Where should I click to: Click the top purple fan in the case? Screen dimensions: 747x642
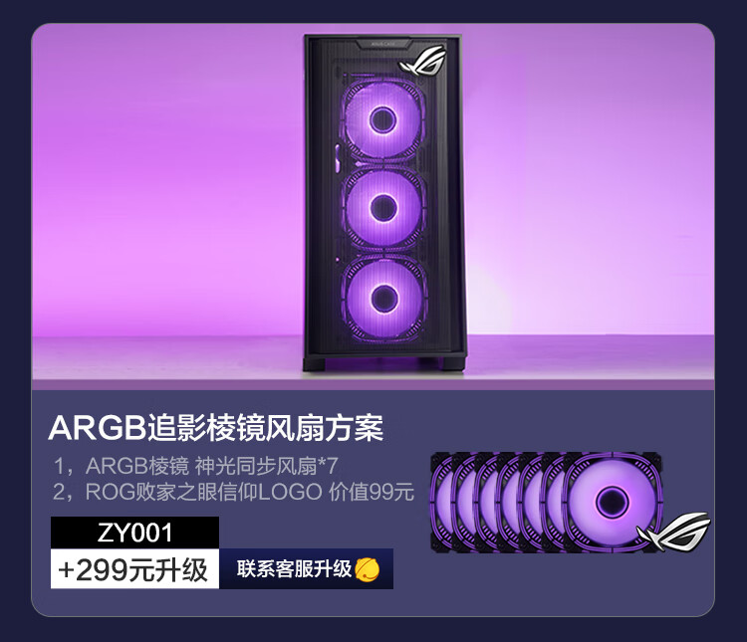(x=382, y=120)
